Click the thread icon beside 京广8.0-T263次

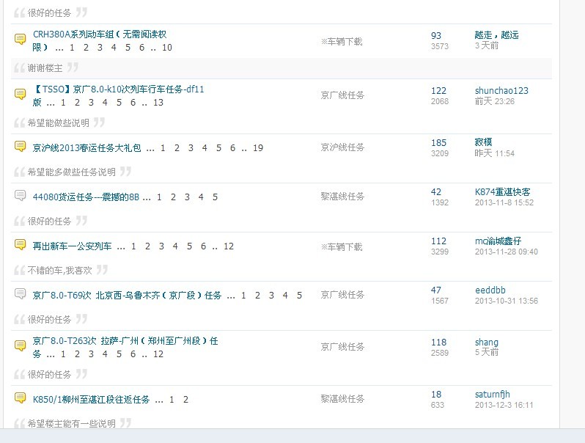click(21, 347)
